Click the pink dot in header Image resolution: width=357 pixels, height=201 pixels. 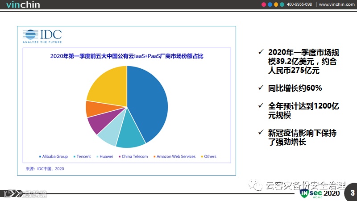point(264,4)
